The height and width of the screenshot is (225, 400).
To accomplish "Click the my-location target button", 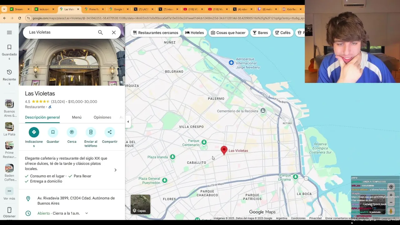I will pyautogui.click(x=391, y=187).
